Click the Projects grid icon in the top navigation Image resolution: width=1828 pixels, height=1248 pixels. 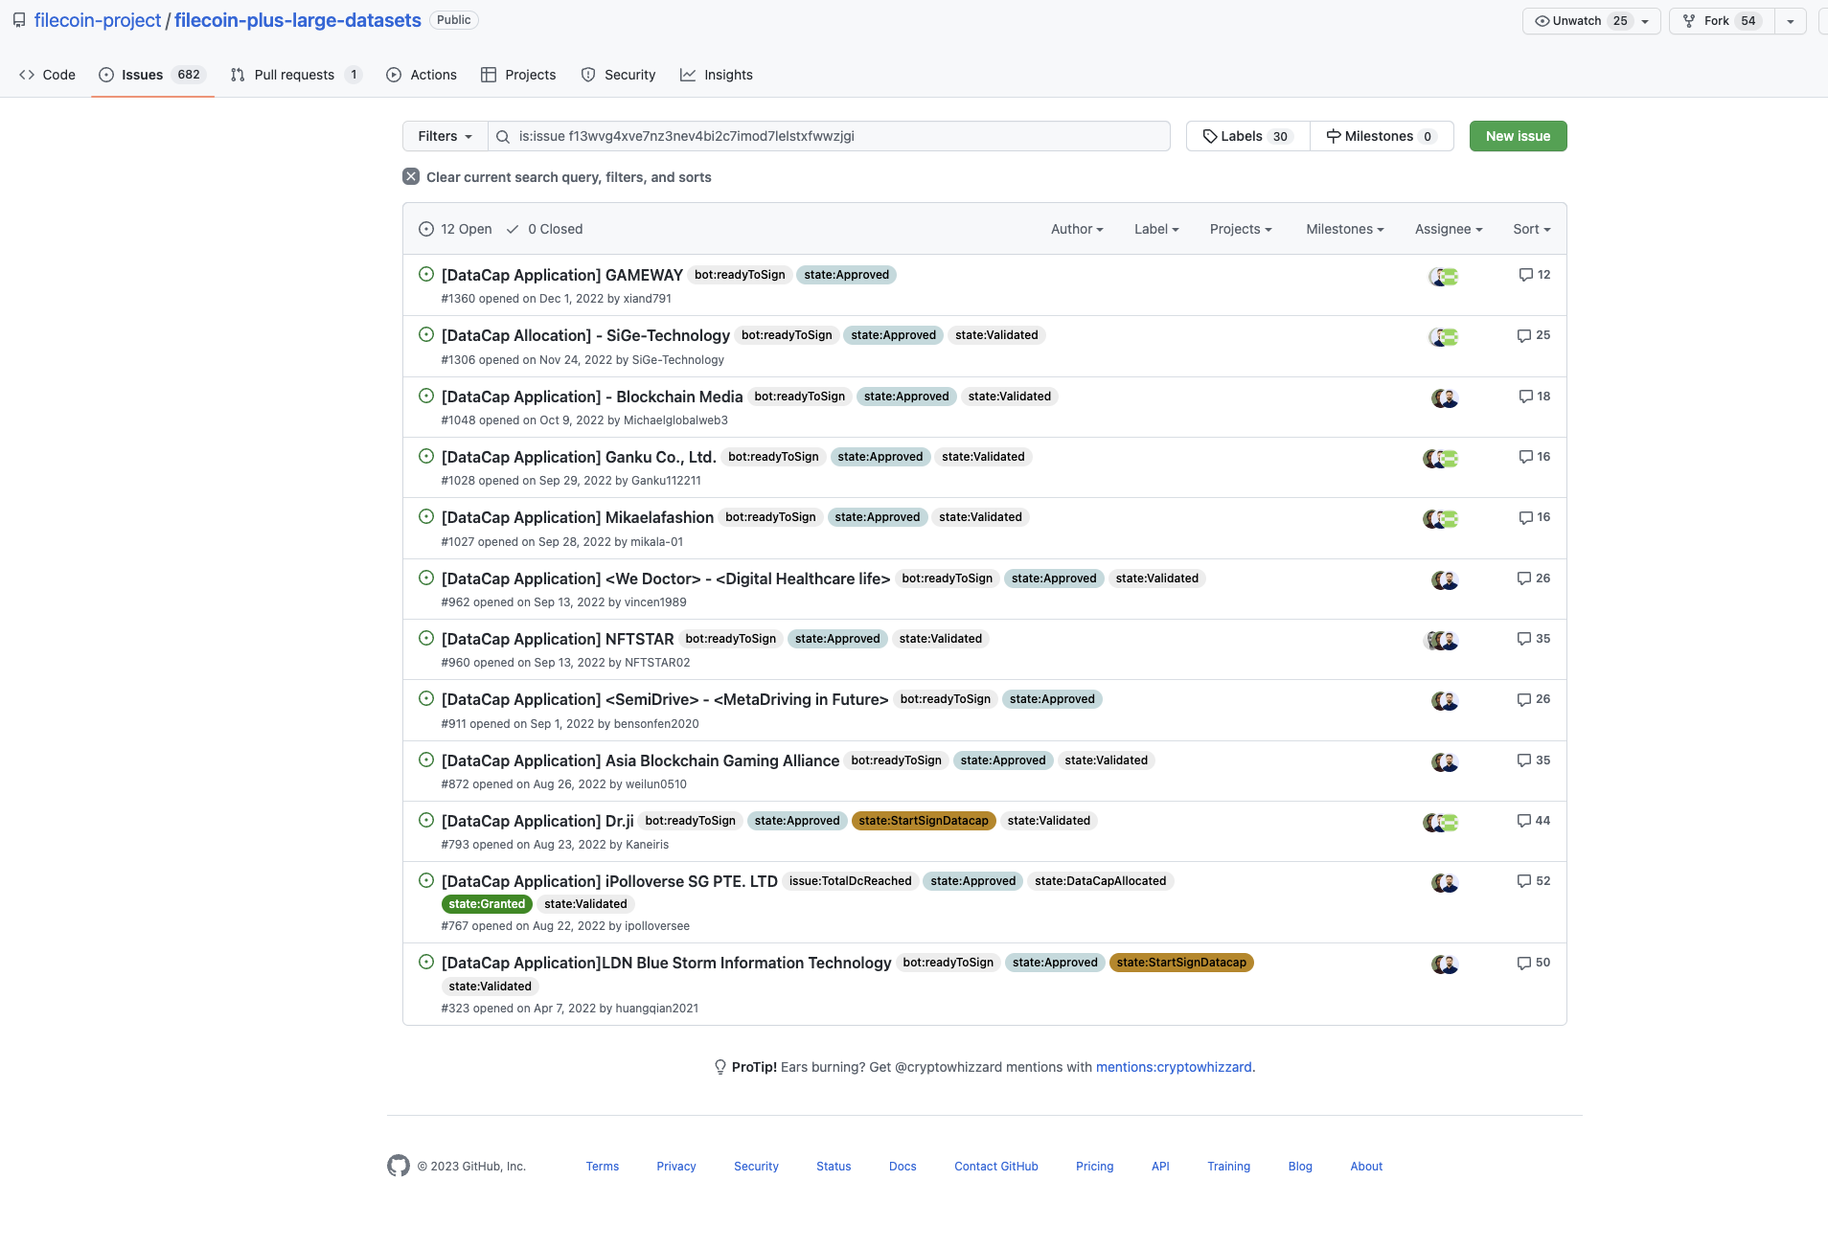tap(489, 75)
